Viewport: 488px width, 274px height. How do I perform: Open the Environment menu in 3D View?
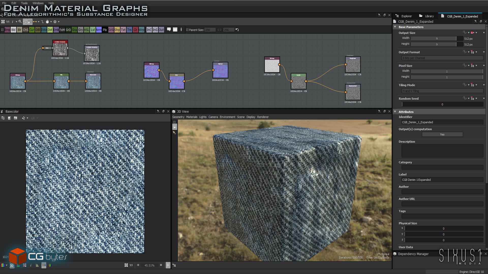coord(227,117)
